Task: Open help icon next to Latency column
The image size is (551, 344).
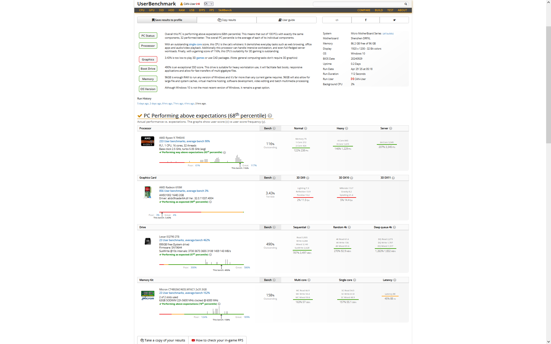Action: click(x=395, y=280)
